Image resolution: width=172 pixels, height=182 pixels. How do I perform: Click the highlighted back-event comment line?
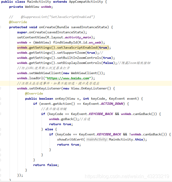[58, 83]
